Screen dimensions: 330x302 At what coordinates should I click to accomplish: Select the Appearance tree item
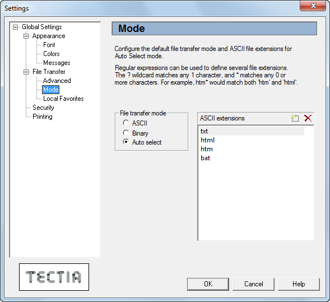[49, 36]
